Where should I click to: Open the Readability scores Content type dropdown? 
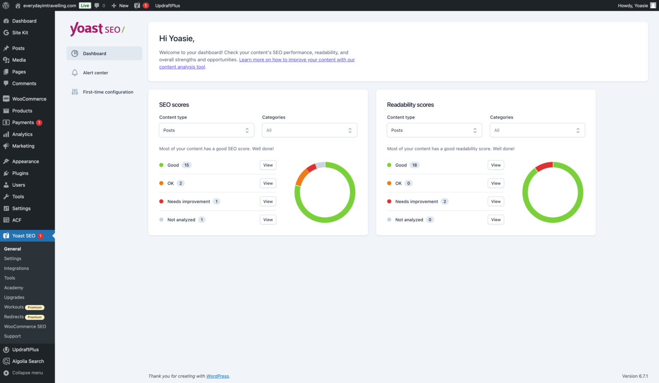[x=434, y=130]
